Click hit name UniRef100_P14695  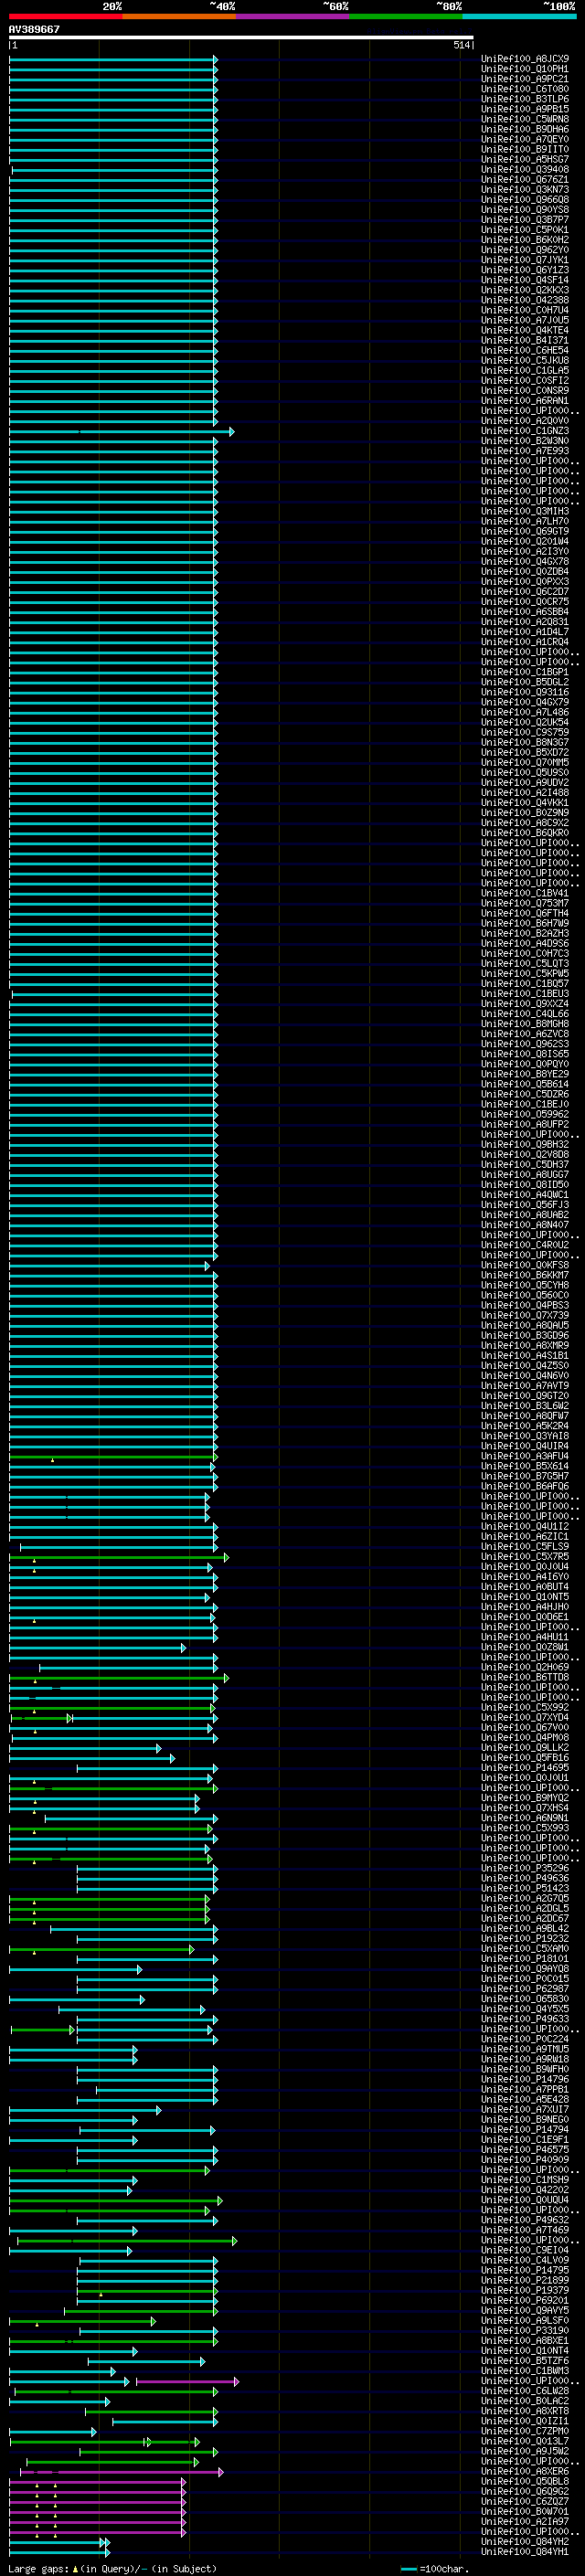point(525,1767)
